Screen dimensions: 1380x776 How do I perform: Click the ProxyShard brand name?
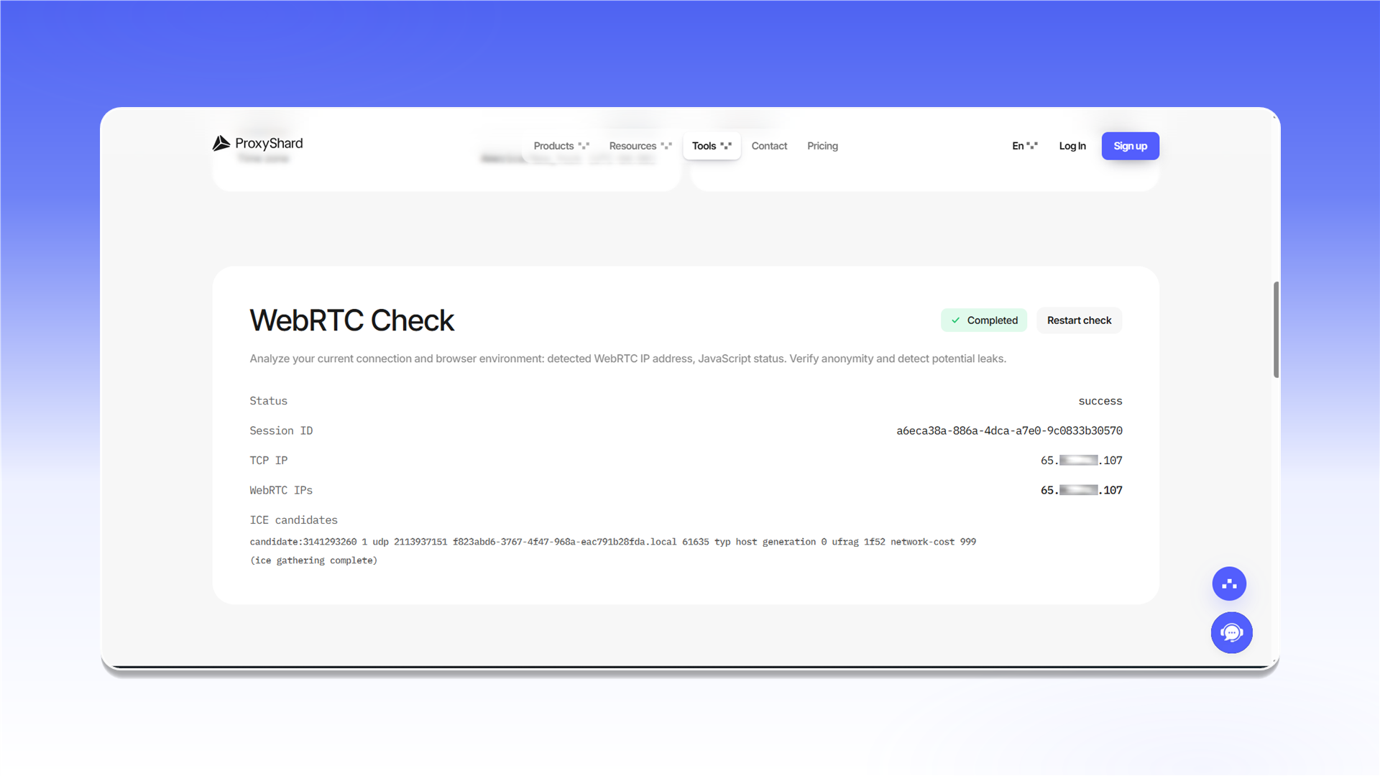269,143
